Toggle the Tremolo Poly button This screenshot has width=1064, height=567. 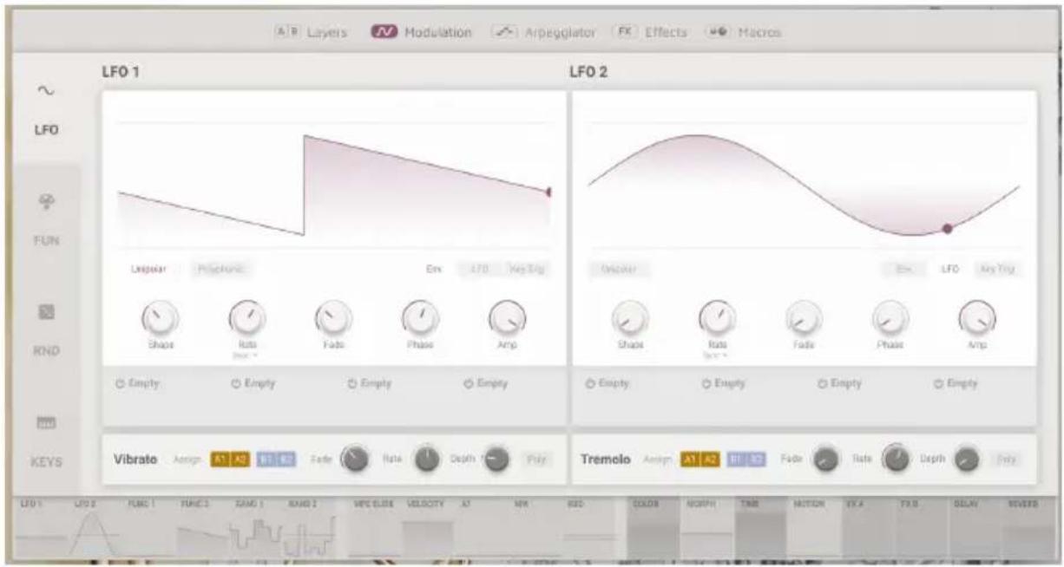coord(1006,458)
